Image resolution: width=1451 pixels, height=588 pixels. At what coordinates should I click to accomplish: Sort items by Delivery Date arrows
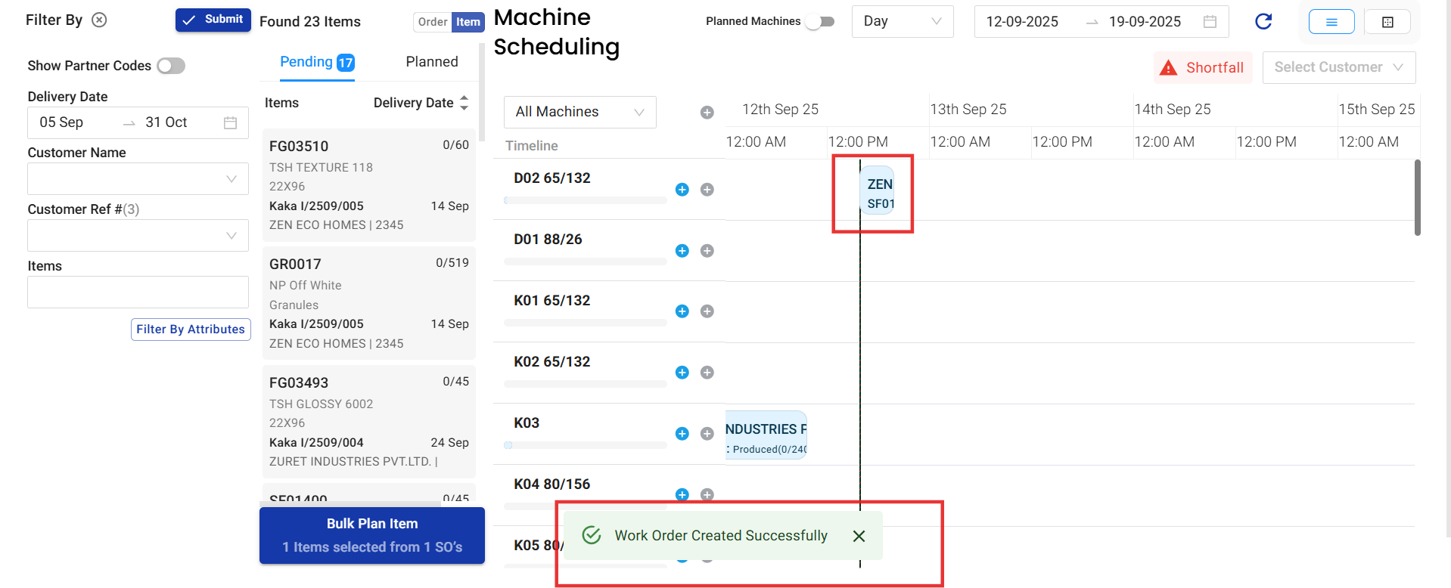click(464, 103)
